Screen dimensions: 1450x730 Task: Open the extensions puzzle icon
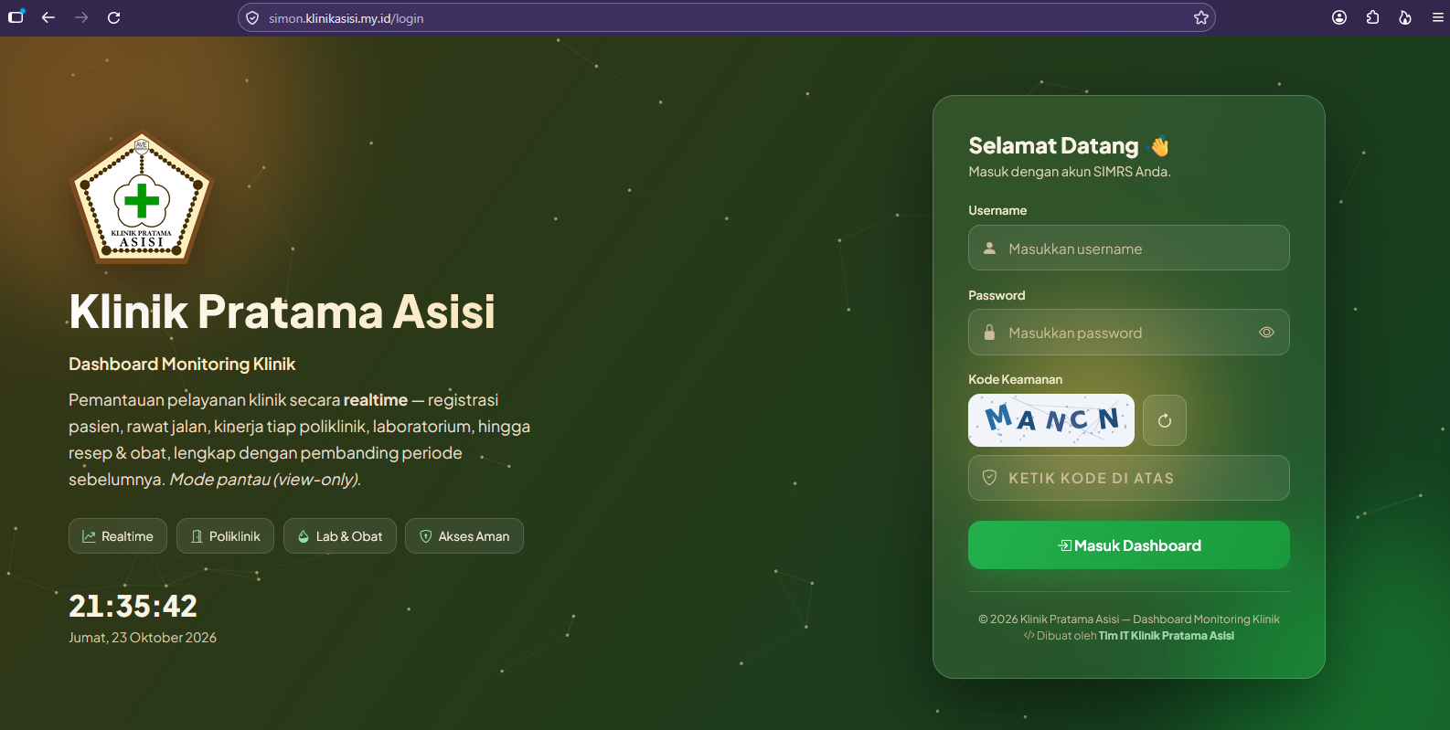[x=1372, y=17]
